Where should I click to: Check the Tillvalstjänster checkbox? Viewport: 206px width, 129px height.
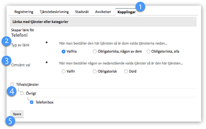coord(12,84)
